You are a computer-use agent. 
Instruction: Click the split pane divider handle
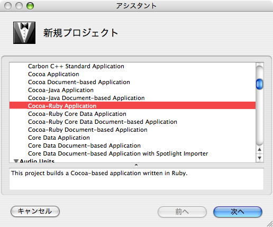136,165
